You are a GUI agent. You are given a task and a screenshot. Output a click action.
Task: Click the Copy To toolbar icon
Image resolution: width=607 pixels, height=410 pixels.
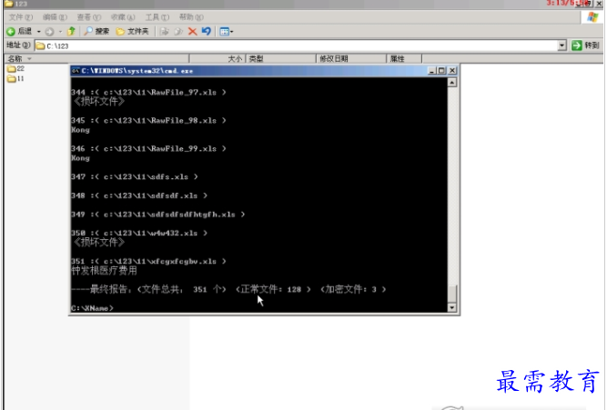[178, 31]
